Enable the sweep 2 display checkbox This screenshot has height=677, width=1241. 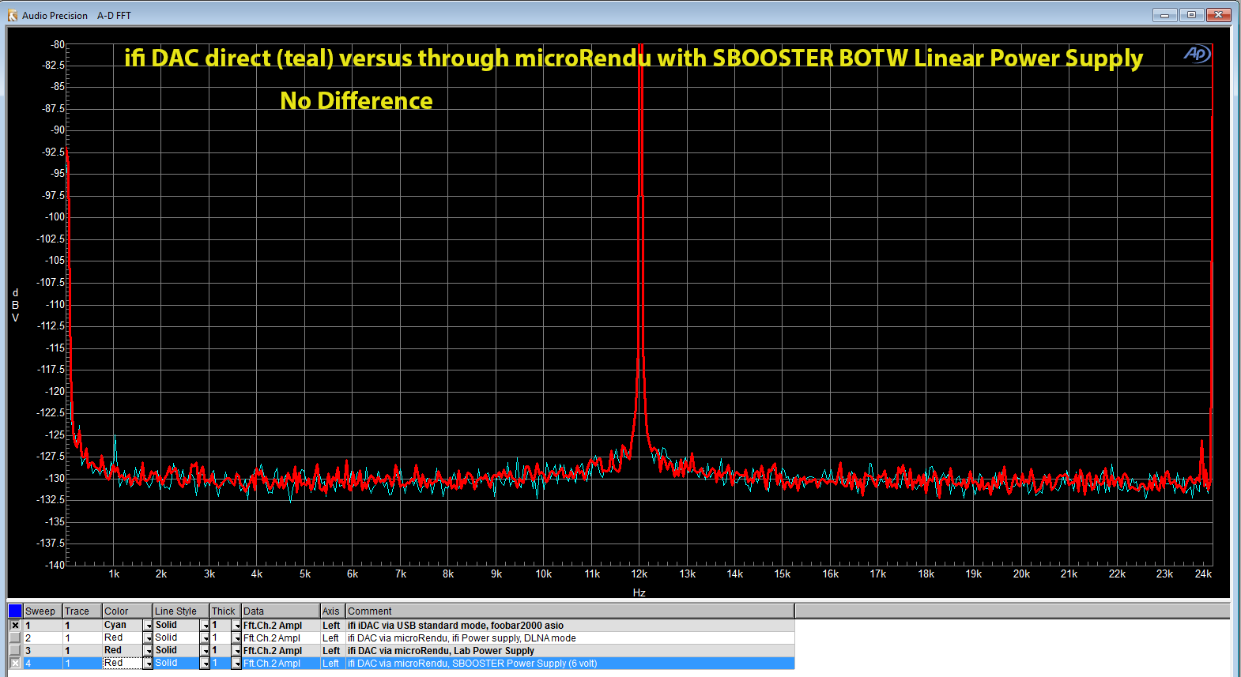point(15,638)
